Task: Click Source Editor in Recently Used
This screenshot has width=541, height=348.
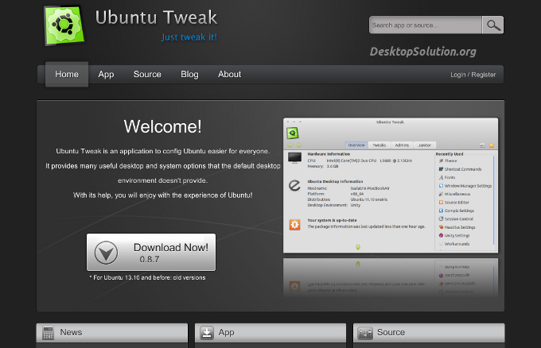Action: point(454,203)
